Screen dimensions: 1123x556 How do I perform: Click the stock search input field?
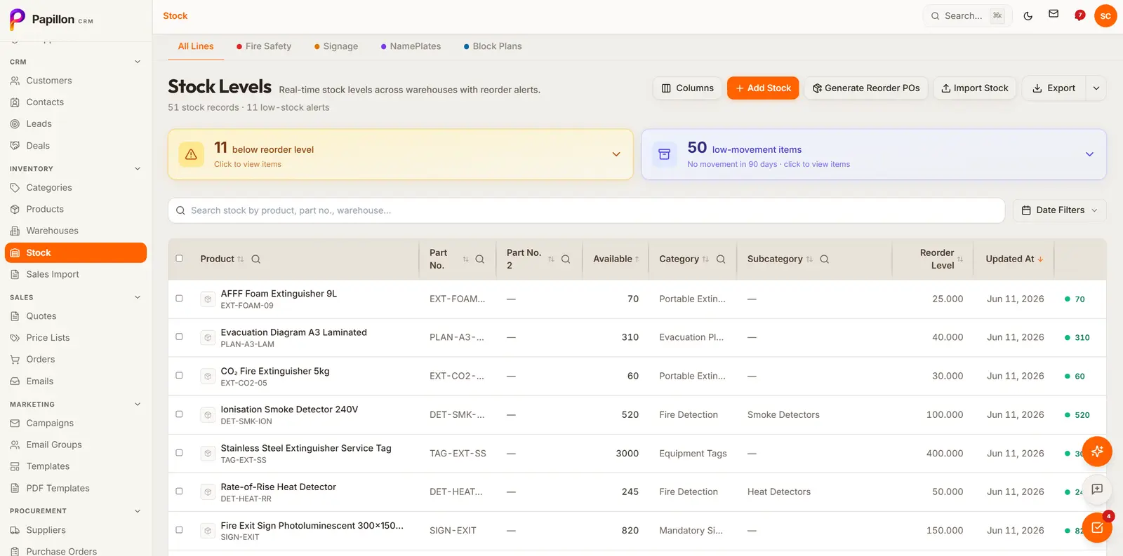click(586, 210)
